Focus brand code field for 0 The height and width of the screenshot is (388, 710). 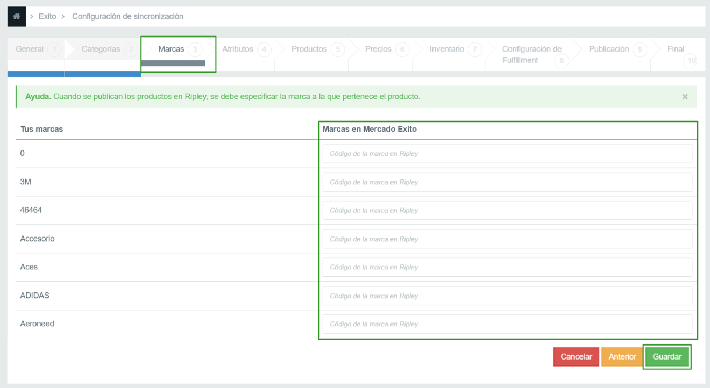tap(507, 154)
